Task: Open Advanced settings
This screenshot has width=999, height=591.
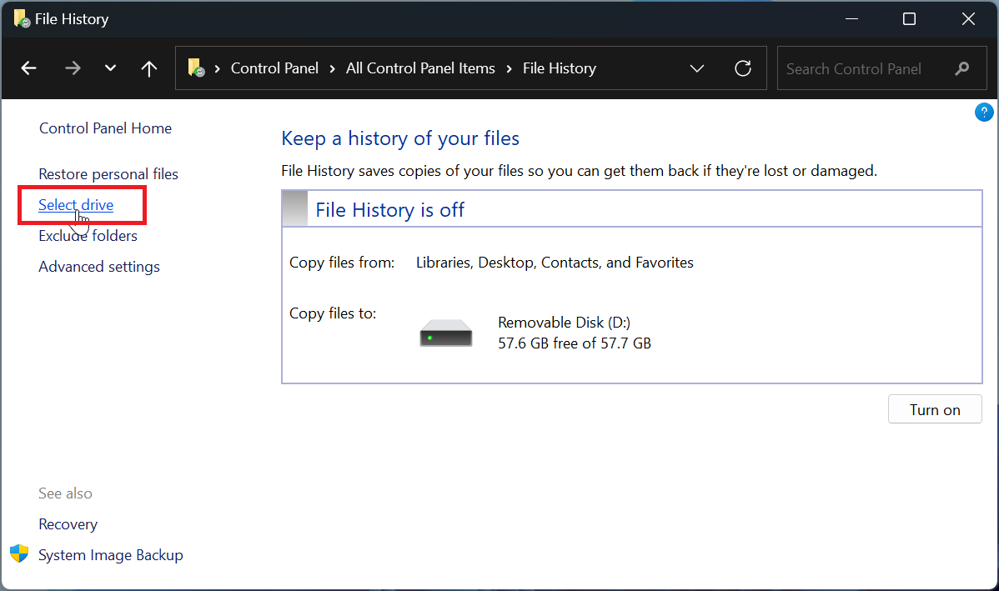Action: (x=98, y=266)
